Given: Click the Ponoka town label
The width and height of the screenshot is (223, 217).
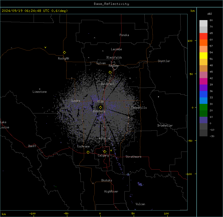Looking at the screenshot, I should pos(124,35).
